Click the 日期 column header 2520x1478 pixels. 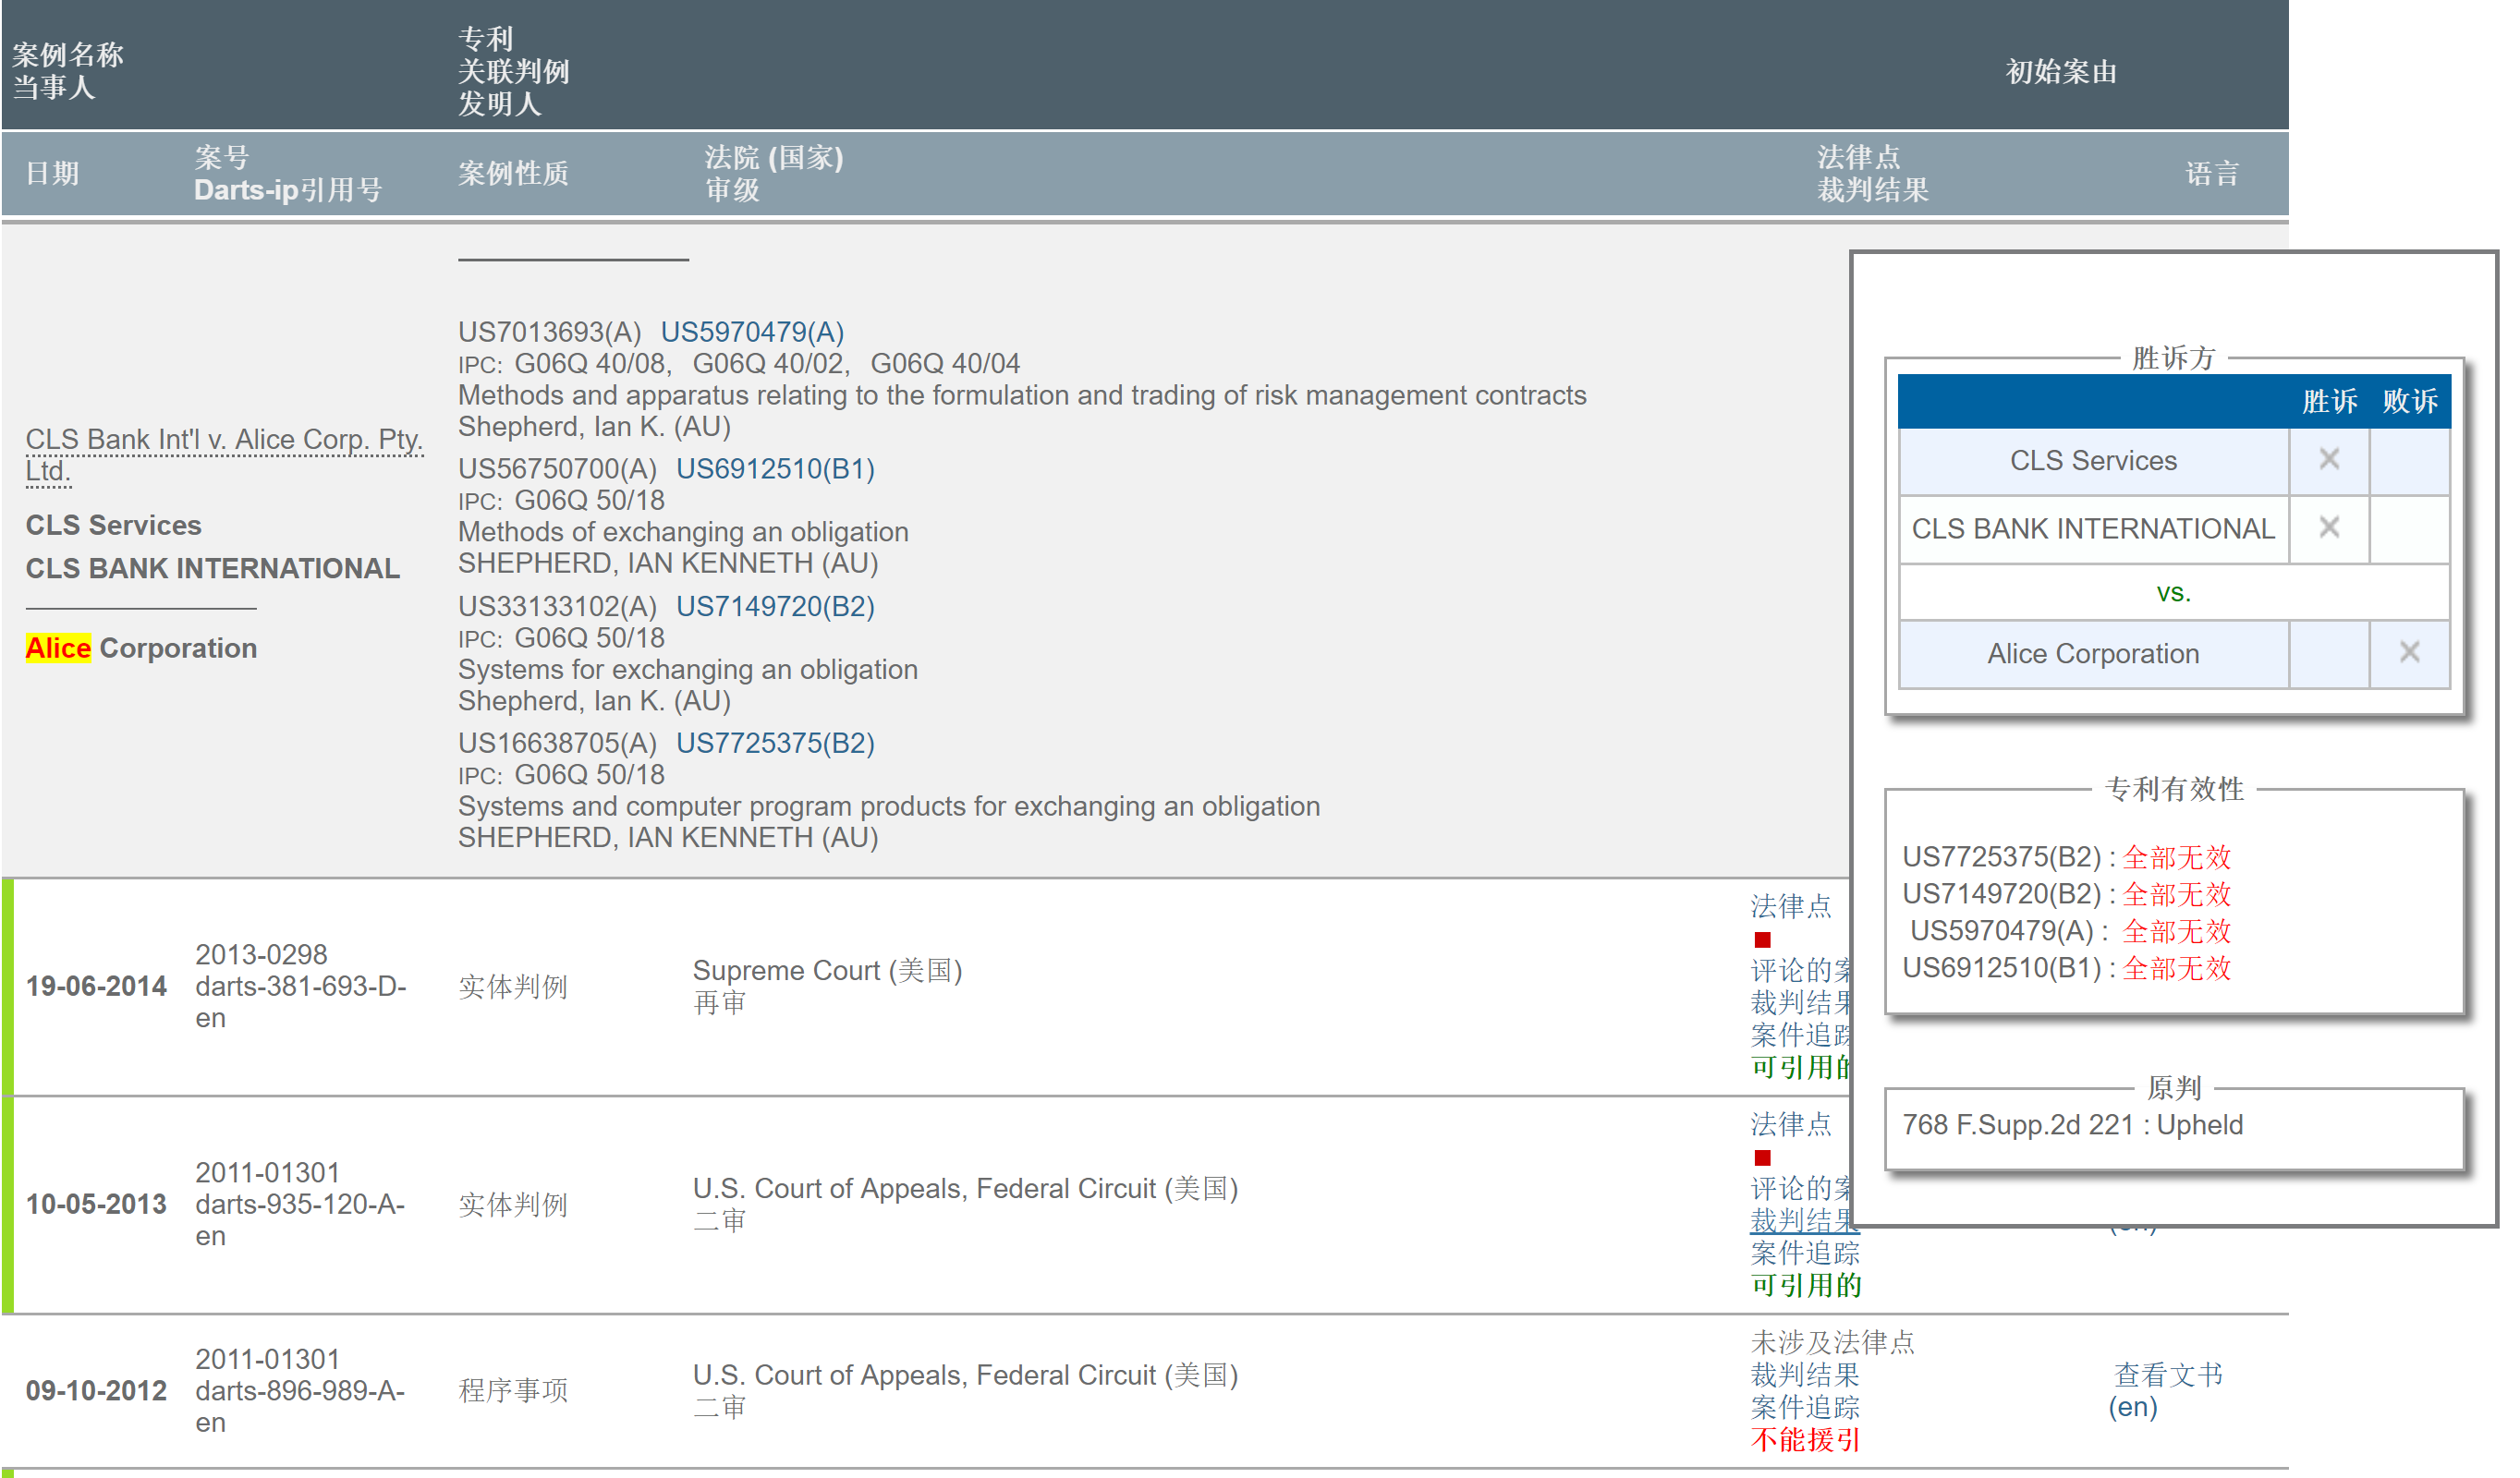tap(52, 174)
